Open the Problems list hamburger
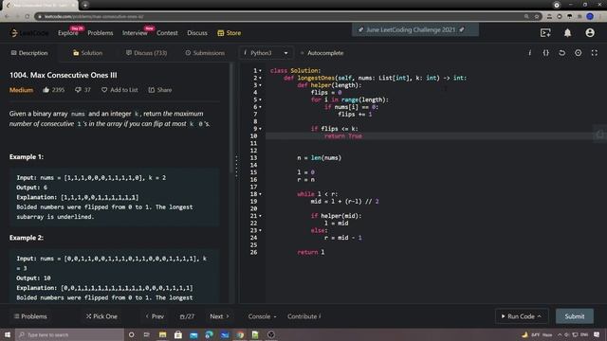Screen dimensions: 607x341 pyautogui.click(x=30, y=316)
